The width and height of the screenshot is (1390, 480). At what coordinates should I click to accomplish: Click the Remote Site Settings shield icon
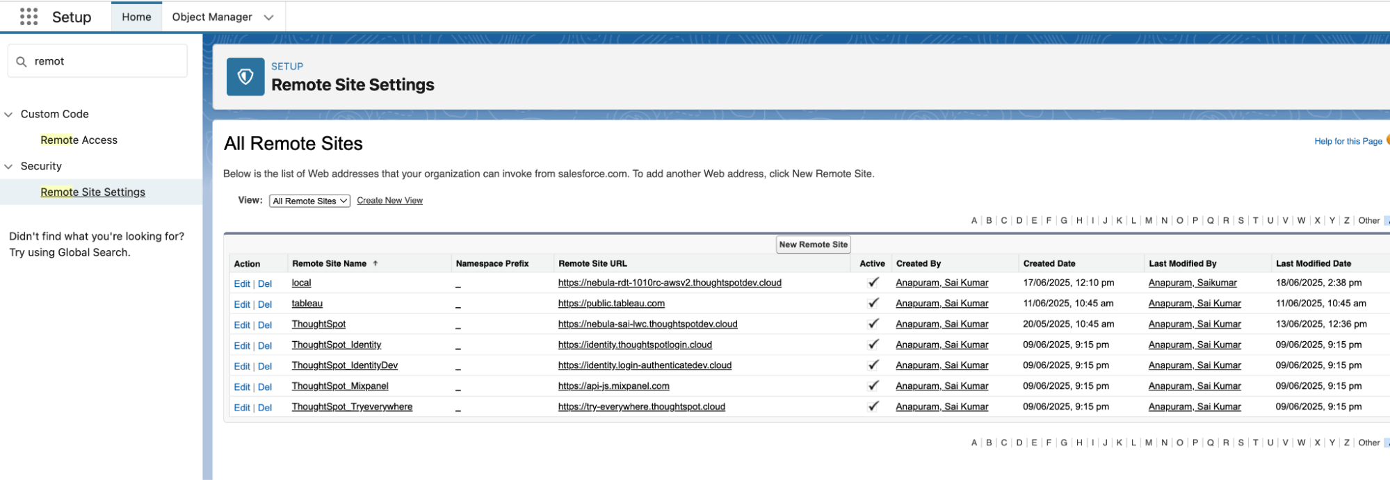245,76
